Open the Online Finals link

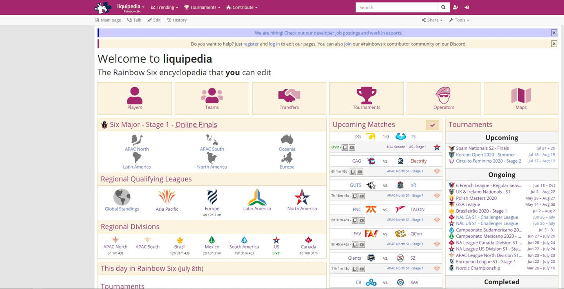196,124
